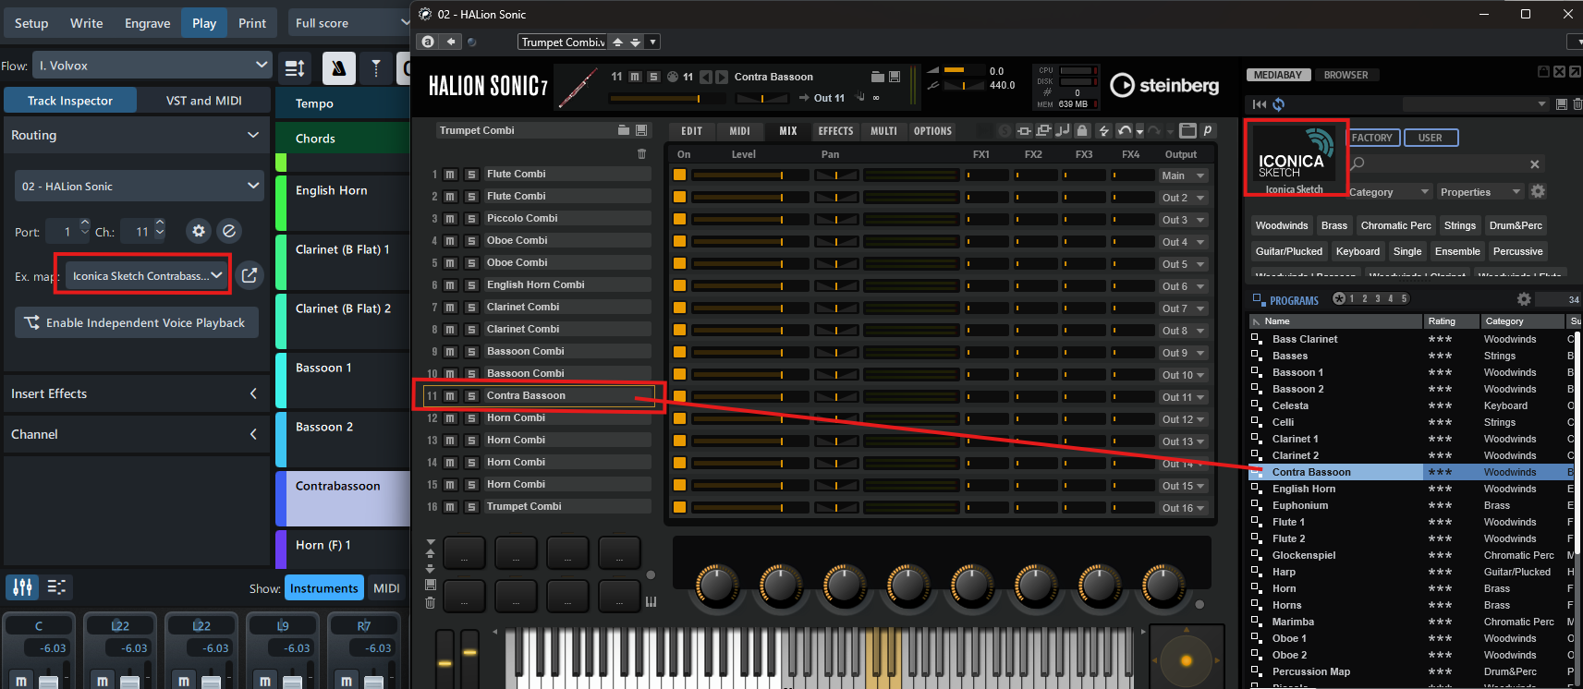
Task: Open endpoint setup gear next to Ch. field
Action: [198, 231]
